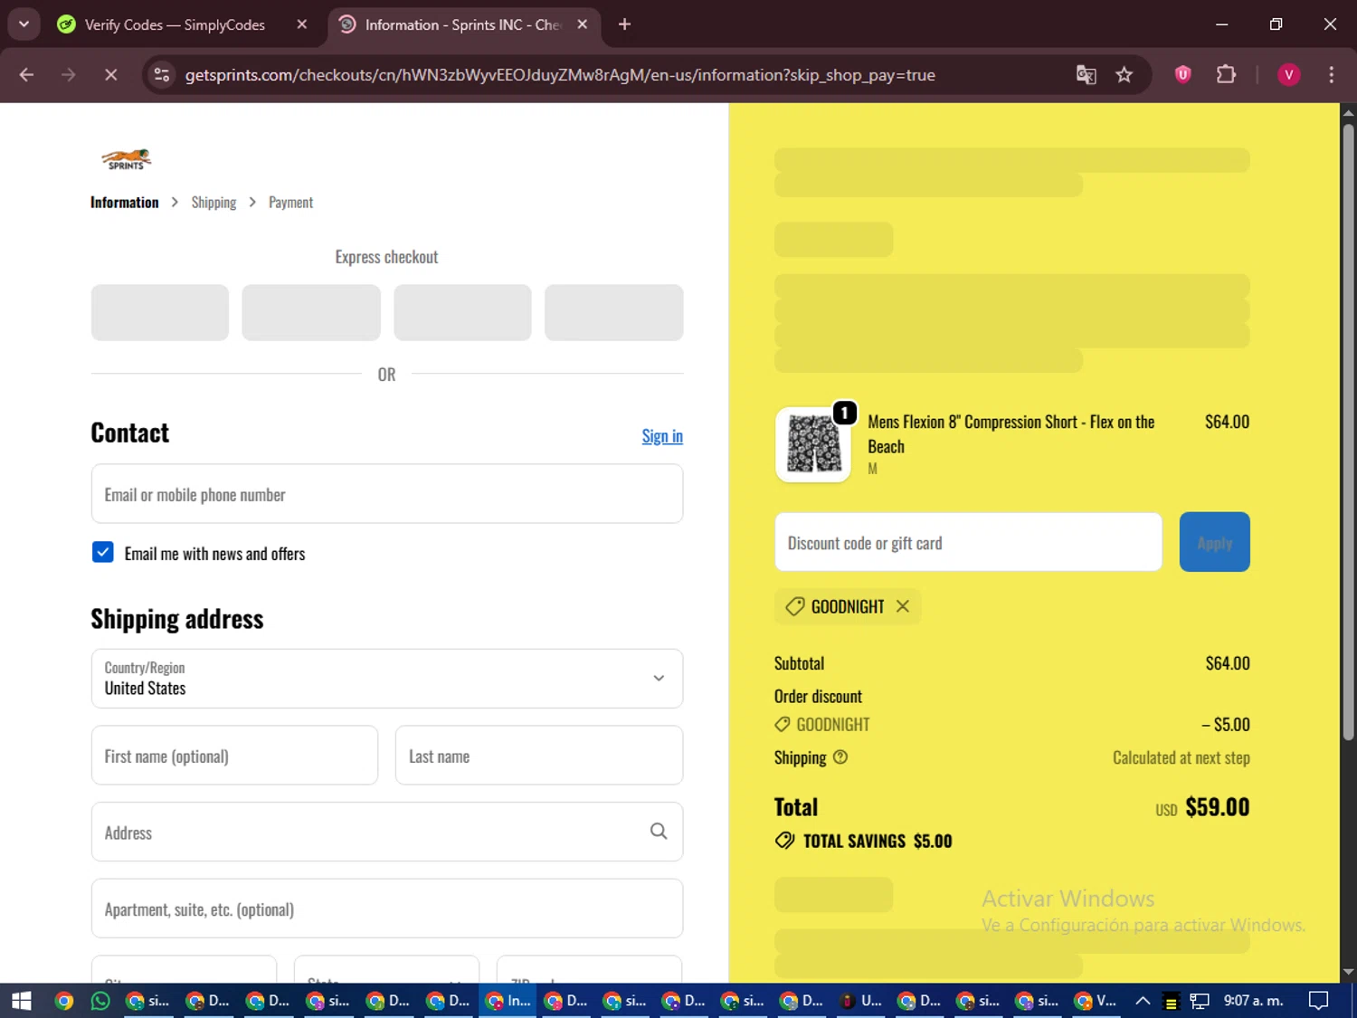
Task: Click the translate page icon
Action: tap(1086, 75)
